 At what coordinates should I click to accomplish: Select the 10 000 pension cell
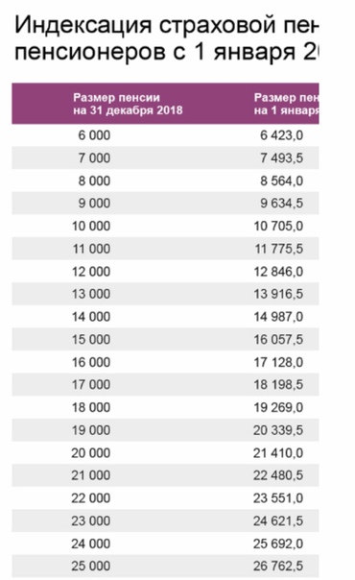tap(91, 226)
